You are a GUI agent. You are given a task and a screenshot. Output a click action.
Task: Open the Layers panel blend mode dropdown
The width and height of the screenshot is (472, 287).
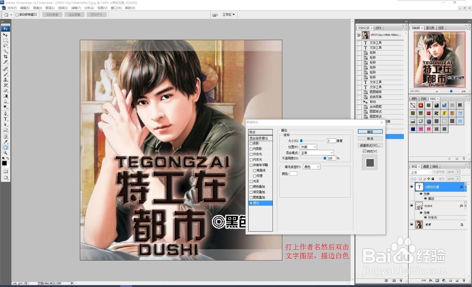[421, 172]
